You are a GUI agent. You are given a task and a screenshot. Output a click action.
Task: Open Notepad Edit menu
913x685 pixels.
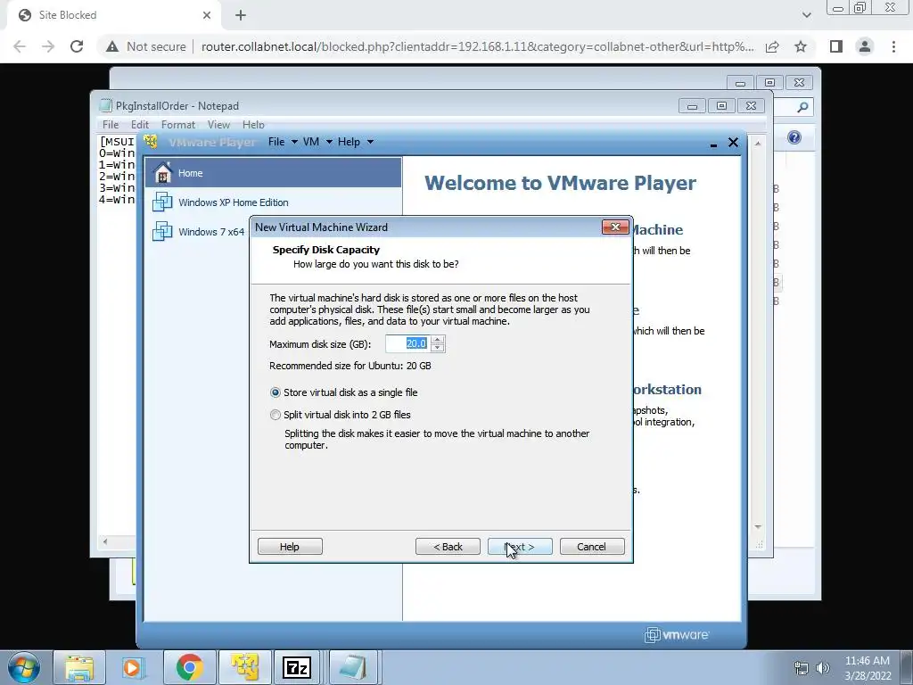pos(140,125)
